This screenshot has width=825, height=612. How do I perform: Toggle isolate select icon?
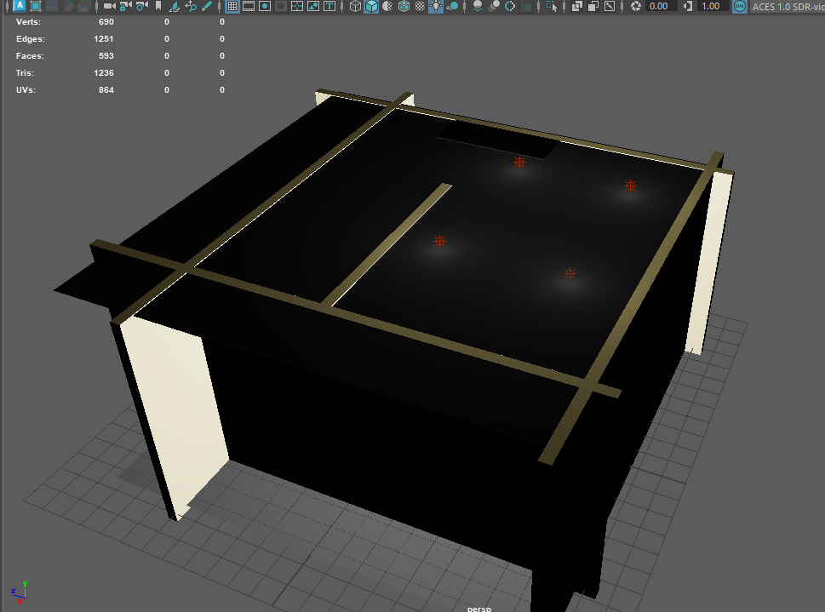point(552,6)
